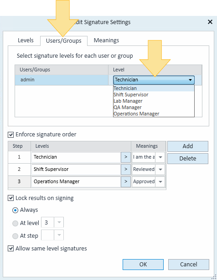This screenshot has width=217, height=280.
Task: Click the arrow button beside Operations Manager step
Action: pos(126,182)
